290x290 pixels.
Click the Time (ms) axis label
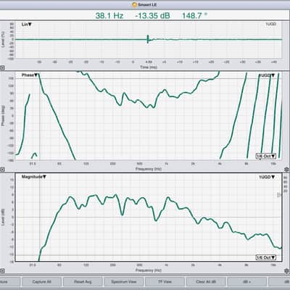(x=149, y=67)
